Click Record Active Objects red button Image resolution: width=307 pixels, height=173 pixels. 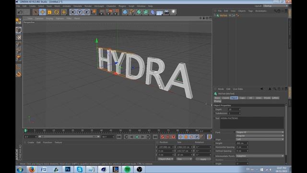click(x=162, y=136)
